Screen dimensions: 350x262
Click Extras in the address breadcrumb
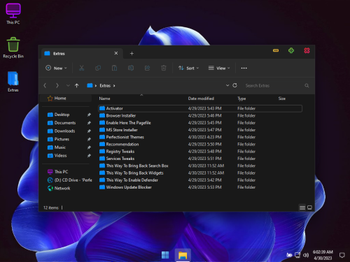pos(105,86)
